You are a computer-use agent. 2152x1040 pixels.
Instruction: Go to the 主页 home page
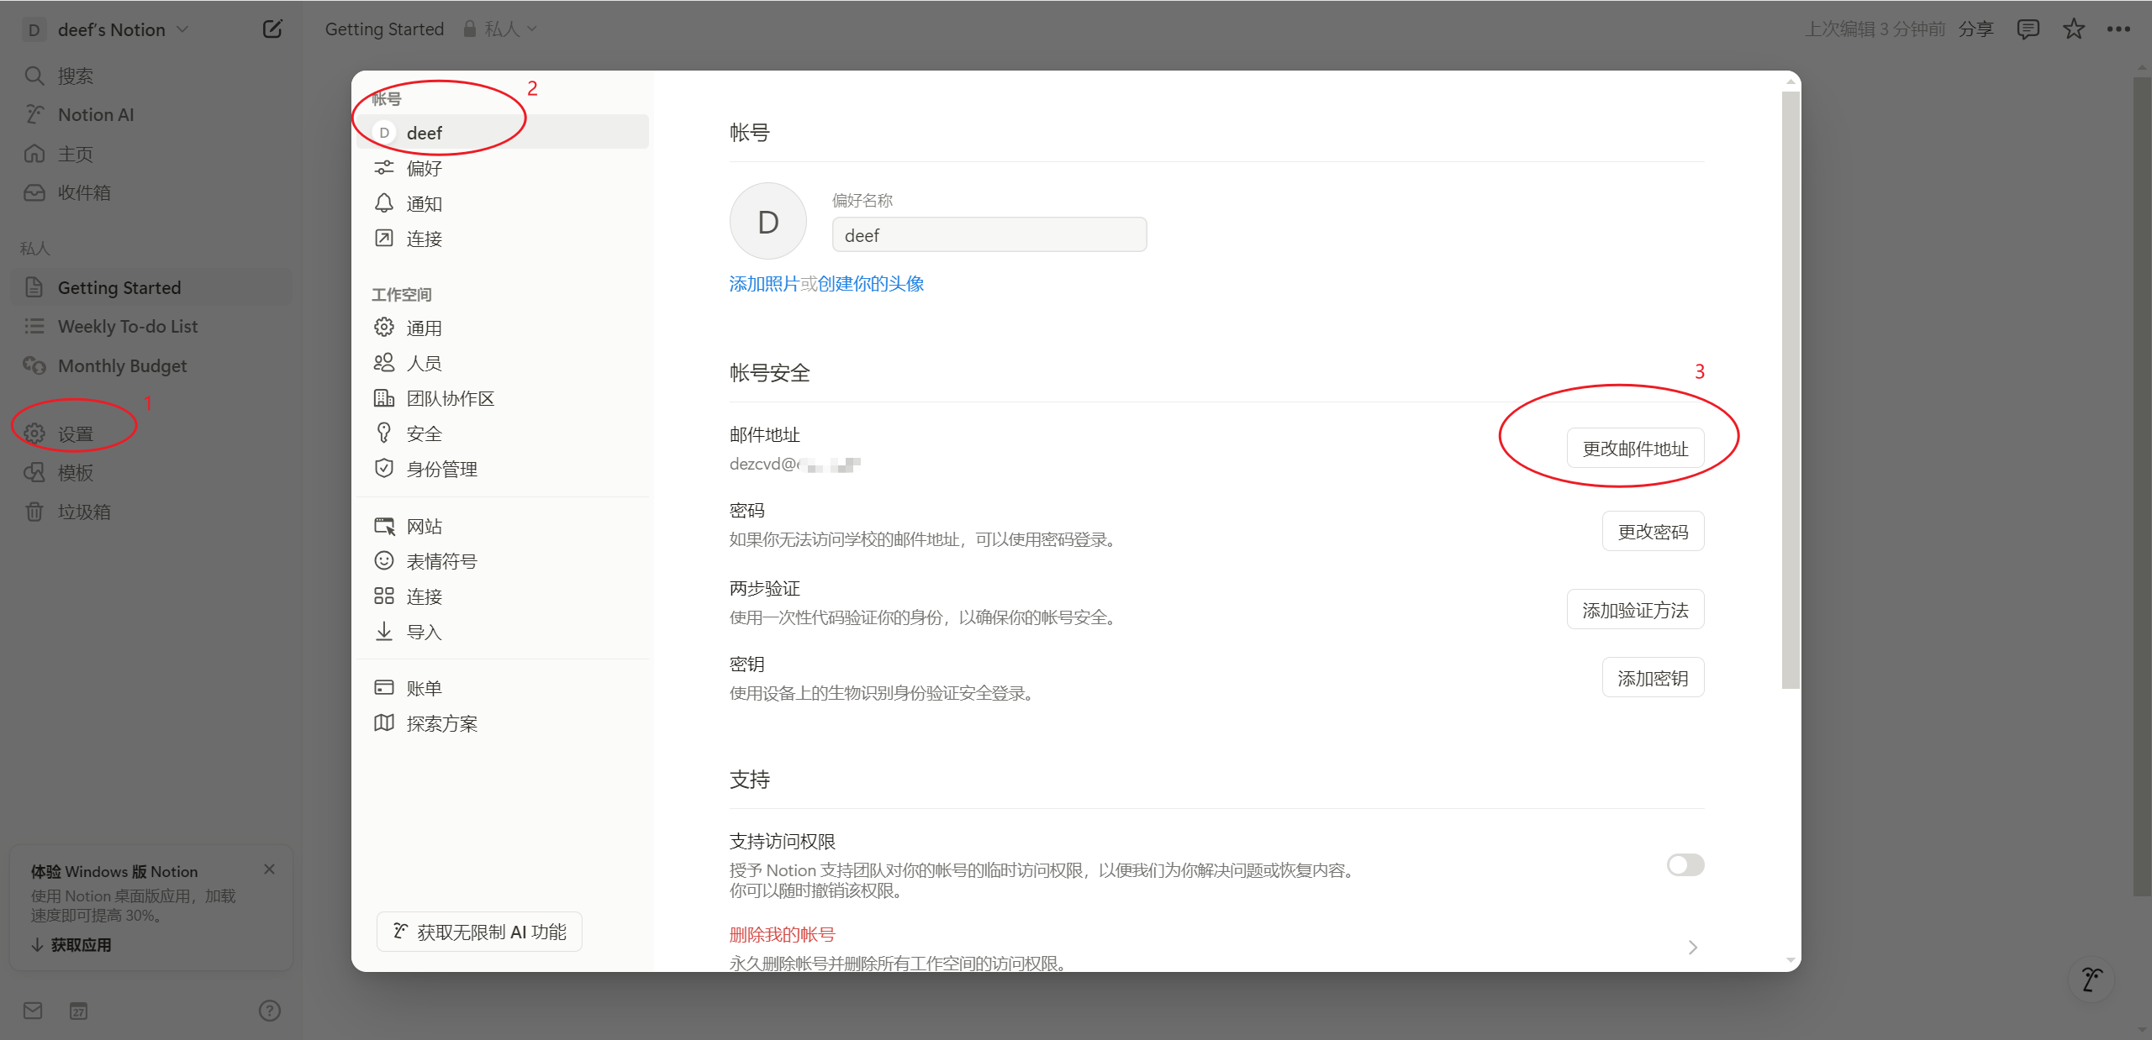click(x=151, y=154)
